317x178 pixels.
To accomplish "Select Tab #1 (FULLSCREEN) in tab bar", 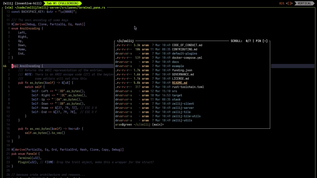I will coord(62,3).
